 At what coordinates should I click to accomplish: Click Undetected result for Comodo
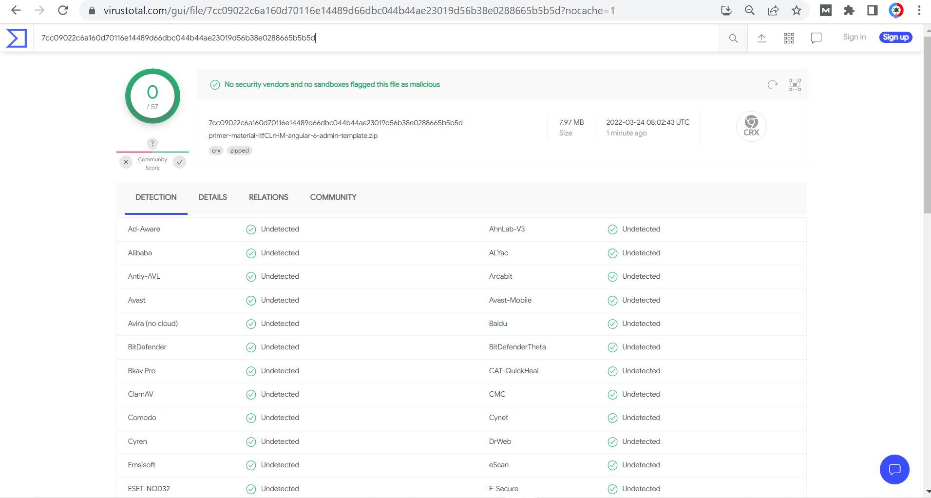280,418
